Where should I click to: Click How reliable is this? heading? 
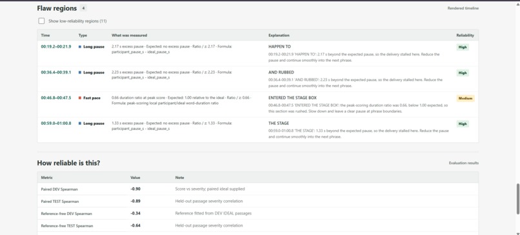click(68, 163)
